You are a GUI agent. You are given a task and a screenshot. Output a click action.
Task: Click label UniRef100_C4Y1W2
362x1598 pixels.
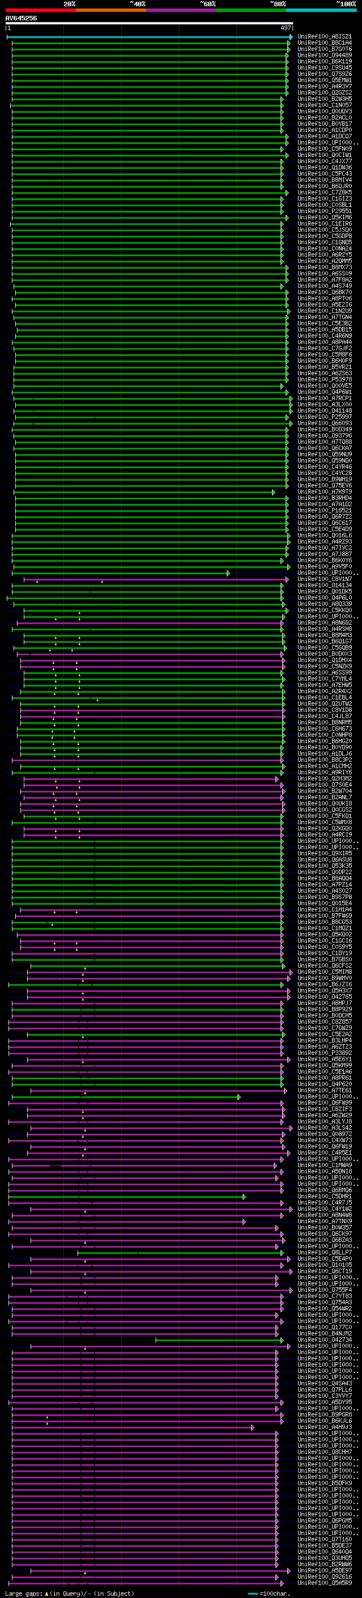(324, 1209)
